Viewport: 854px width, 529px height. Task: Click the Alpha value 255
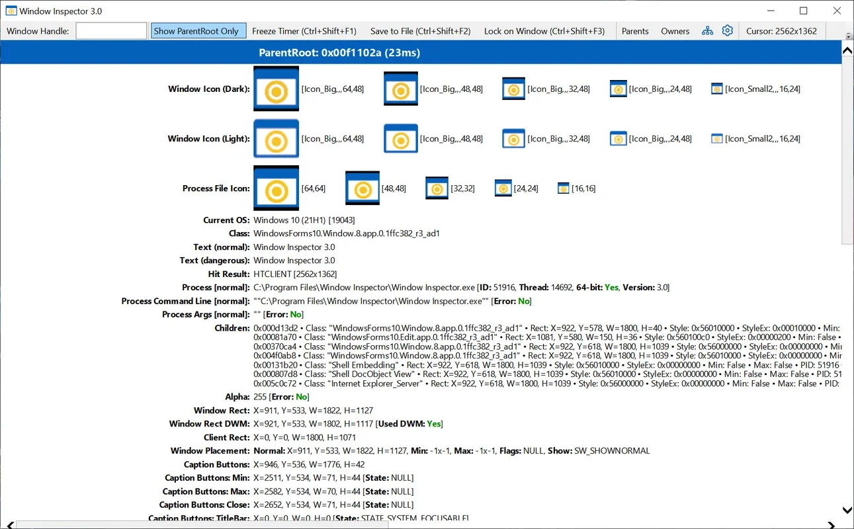[x=260, y=397]
